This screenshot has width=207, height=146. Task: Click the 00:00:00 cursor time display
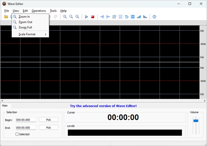tap(123, 117)
